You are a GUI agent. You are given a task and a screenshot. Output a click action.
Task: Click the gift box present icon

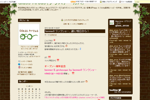(19, 68)
